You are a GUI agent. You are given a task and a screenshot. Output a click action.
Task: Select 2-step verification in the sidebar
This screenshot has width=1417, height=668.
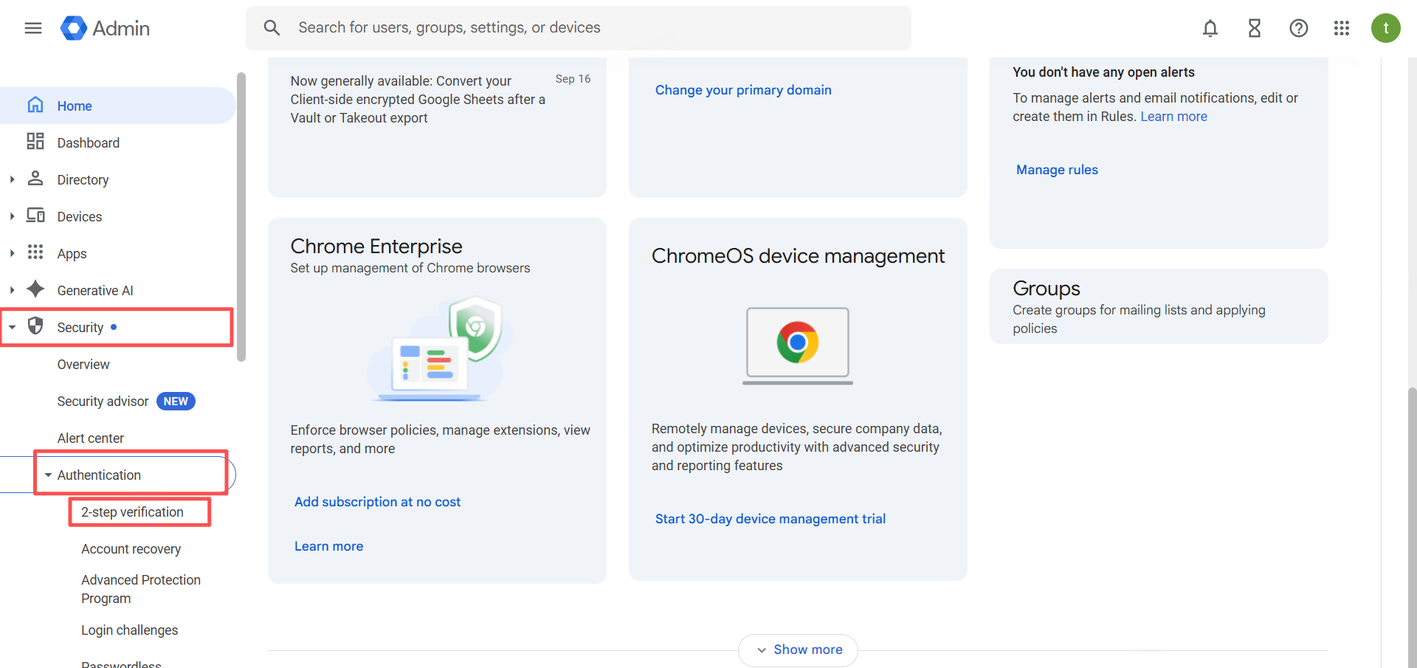132,512
